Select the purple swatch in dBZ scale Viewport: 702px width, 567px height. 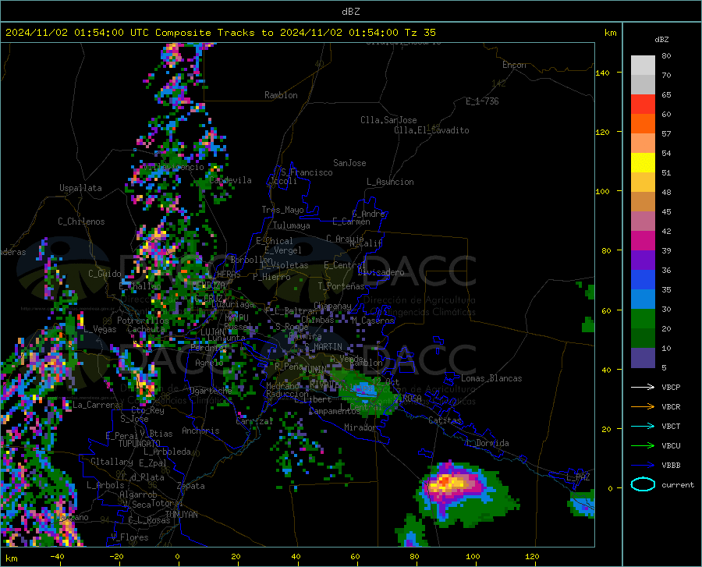643,260
